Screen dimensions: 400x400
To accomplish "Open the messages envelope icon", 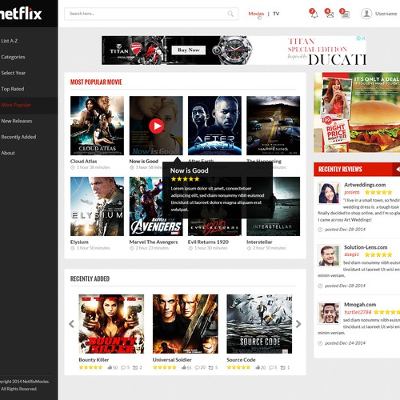I will pos(330,14).
